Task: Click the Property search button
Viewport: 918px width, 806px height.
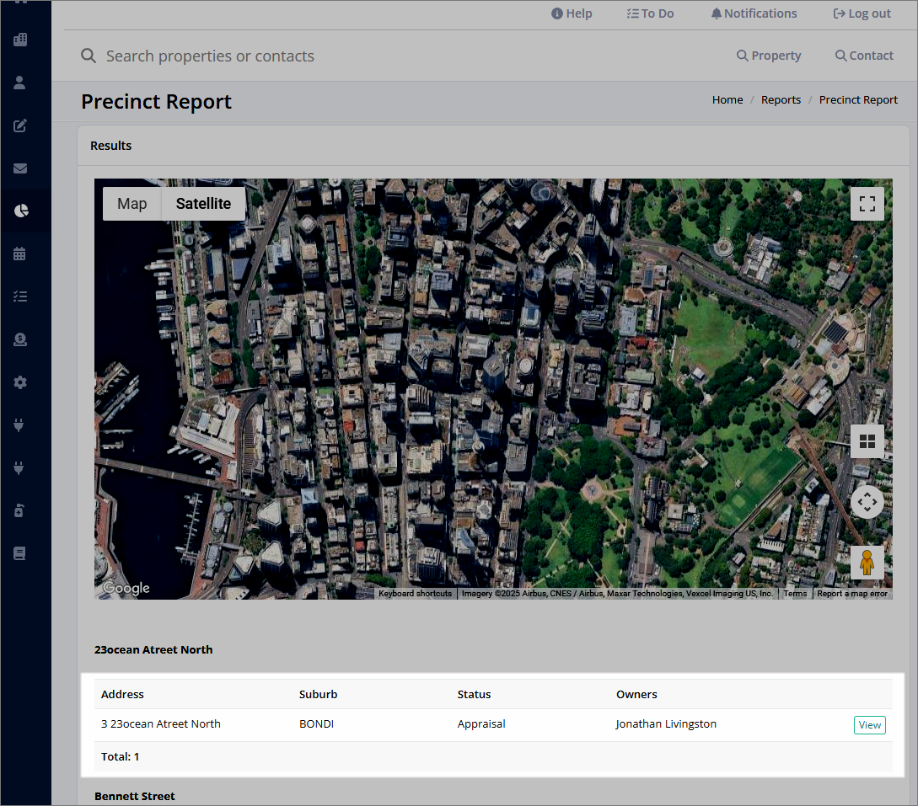Action: pyautogui.click(x=769, y=56)
